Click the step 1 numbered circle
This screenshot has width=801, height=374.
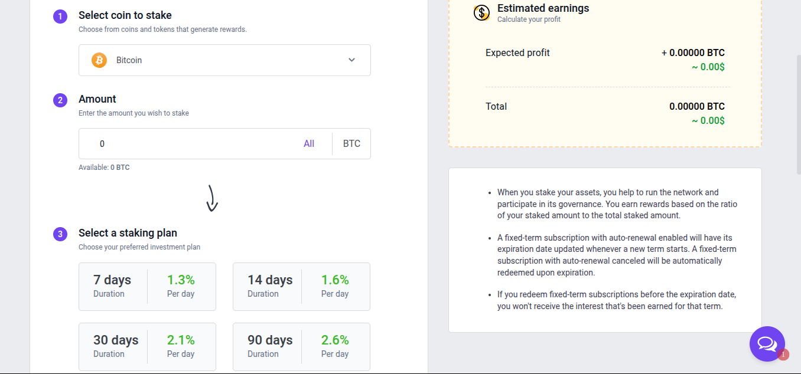(x=60, y=16)
